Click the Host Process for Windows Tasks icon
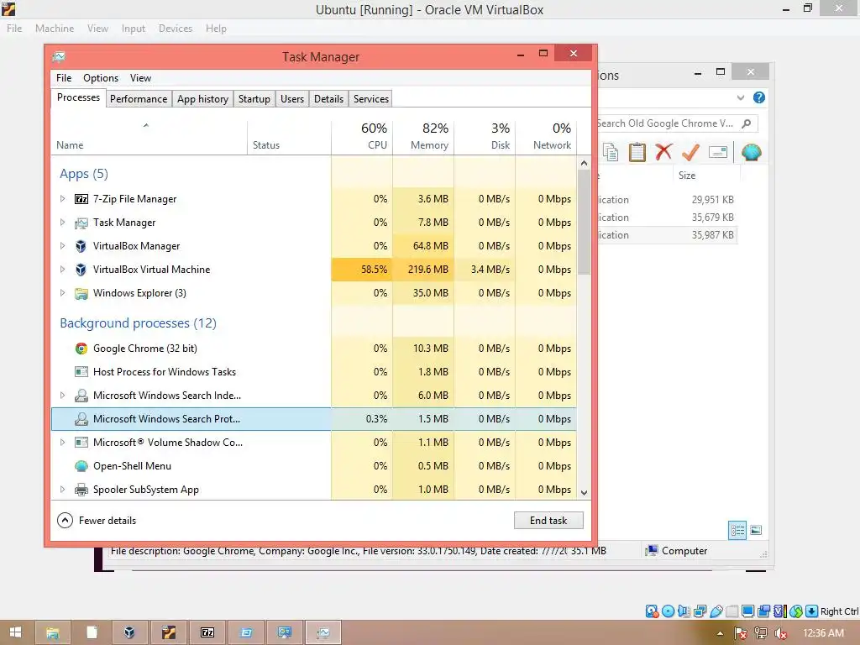Viewport: 860px width, 645px height. [x=81, y=372]
